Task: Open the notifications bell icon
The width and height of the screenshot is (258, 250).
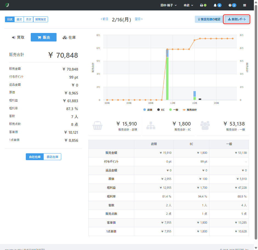Action: coord(215,5)
